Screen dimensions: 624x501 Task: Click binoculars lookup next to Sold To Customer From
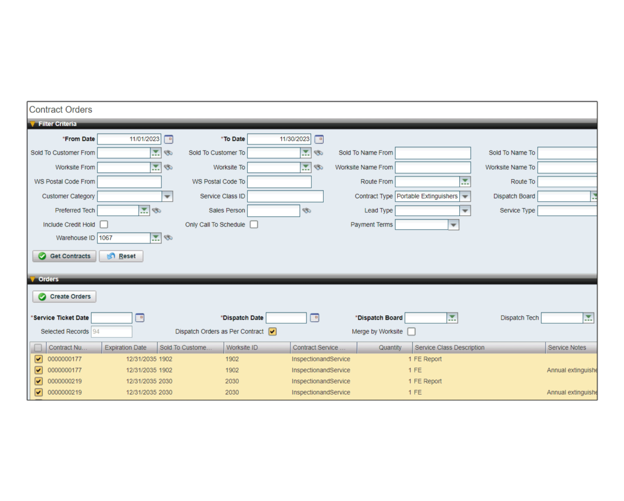(168, 153)
